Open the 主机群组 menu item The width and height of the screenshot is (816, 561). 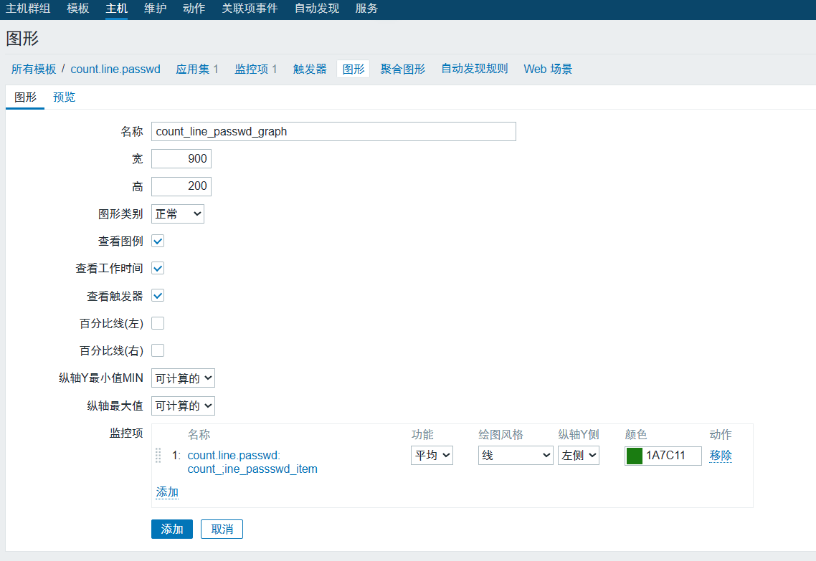(27, 9)
